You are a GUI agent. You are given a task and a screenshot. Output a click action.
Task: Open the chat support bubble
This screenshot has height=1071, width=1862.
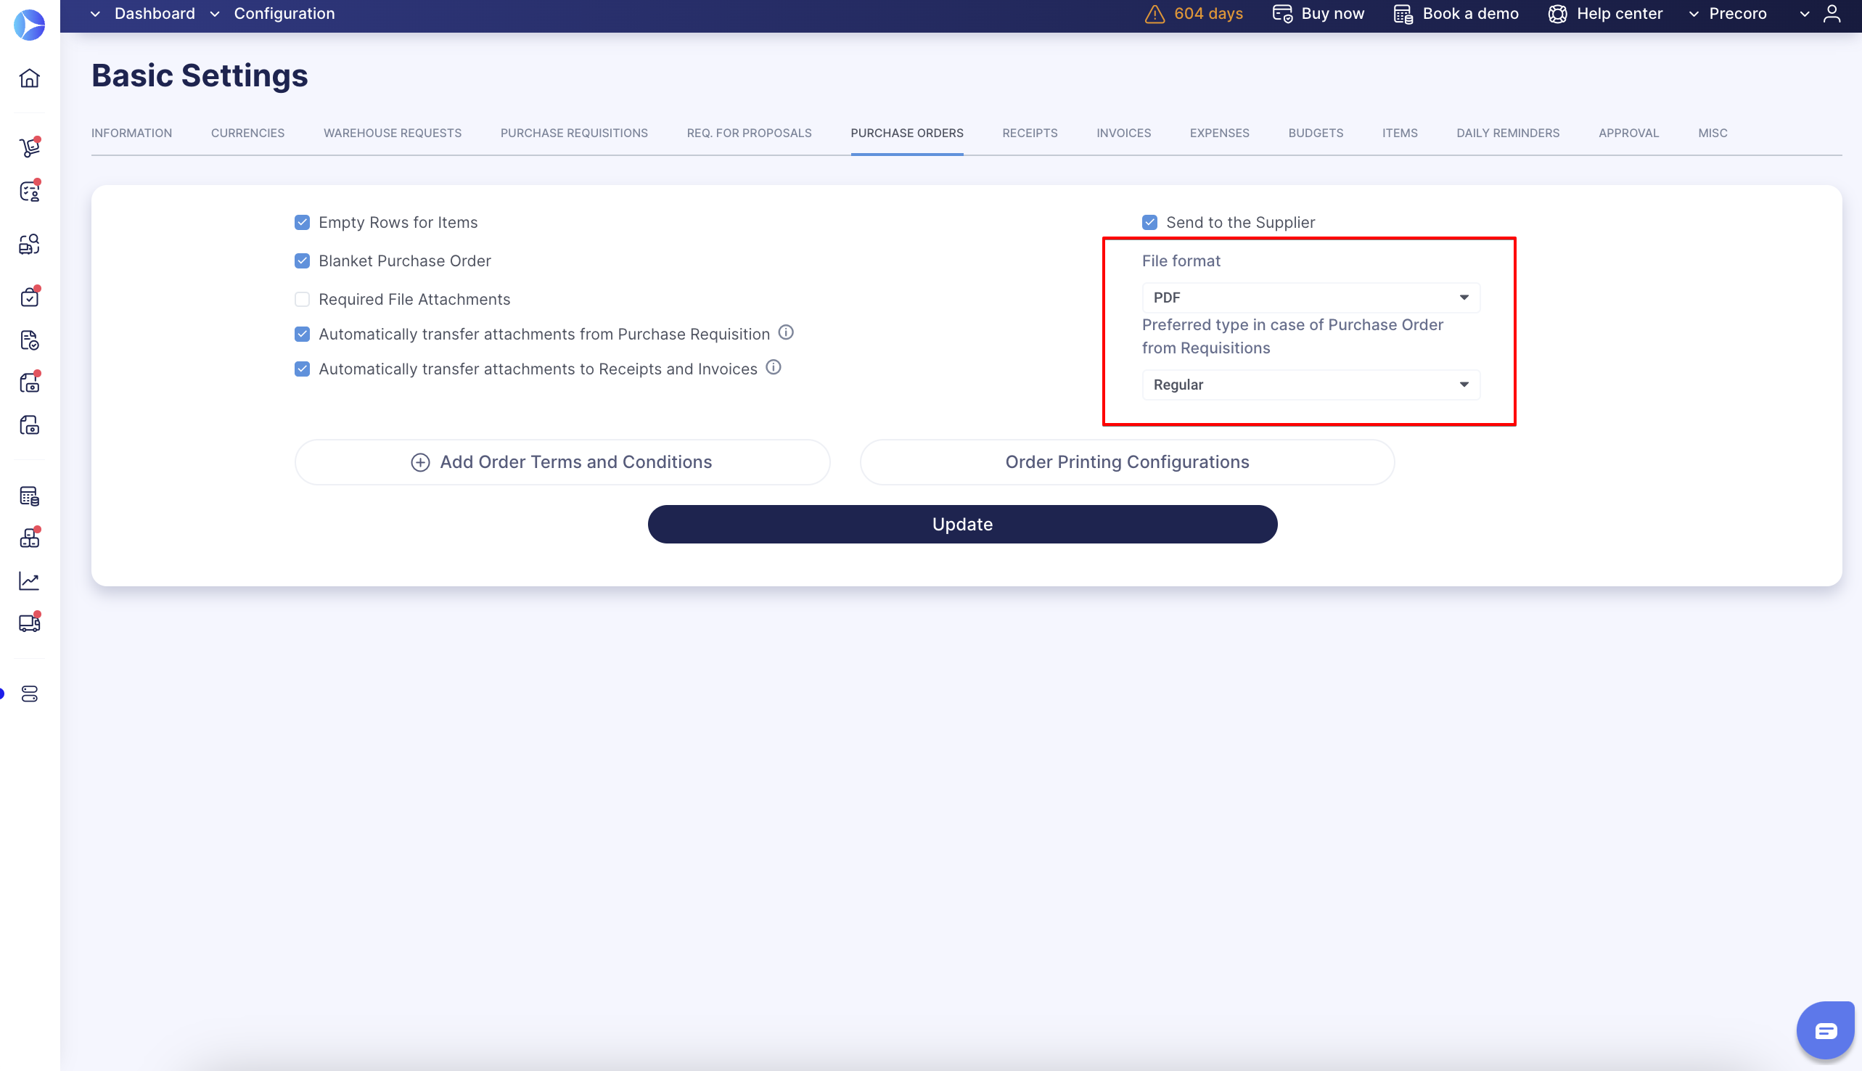click(1825, 1030)
